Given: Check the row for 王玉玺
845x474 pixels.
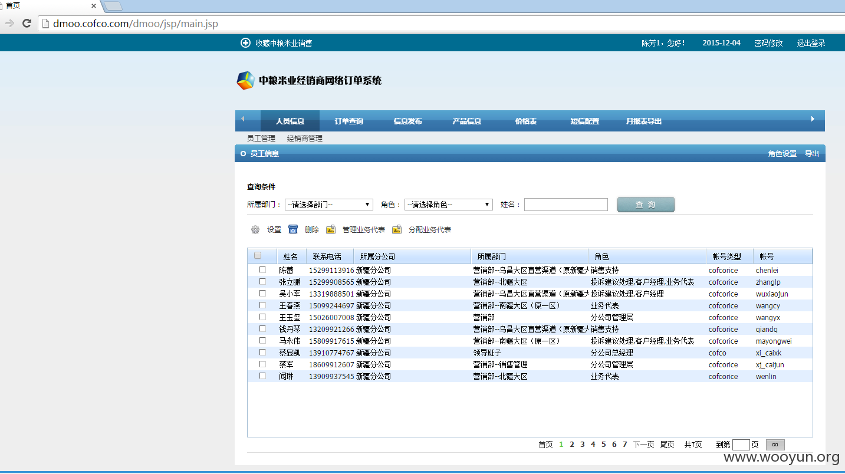Looking at the screenshot, I should pyautogui.click(x=262, y=317).
